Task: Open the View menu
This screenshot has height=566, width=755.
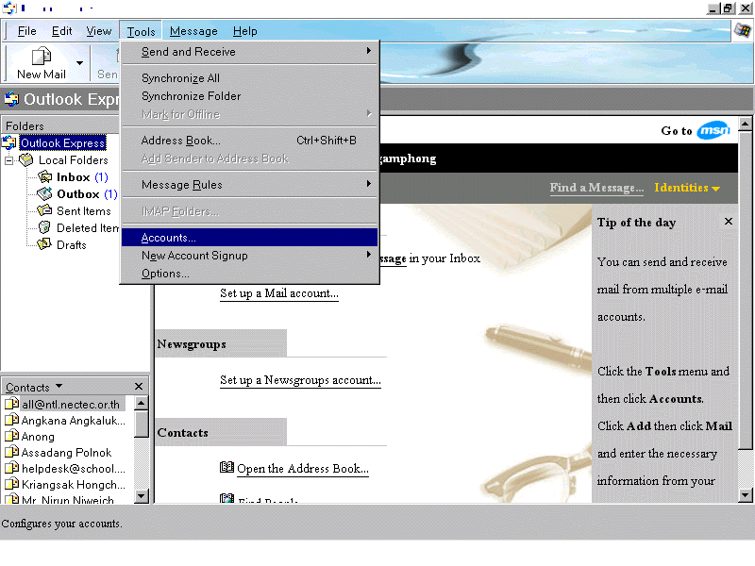Action: 99,31
